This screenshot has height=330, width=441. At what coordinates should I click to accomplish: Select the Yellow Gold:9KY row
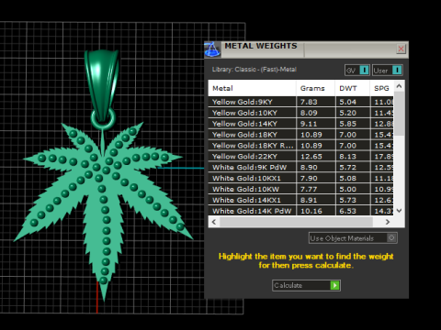click(300, 102)
